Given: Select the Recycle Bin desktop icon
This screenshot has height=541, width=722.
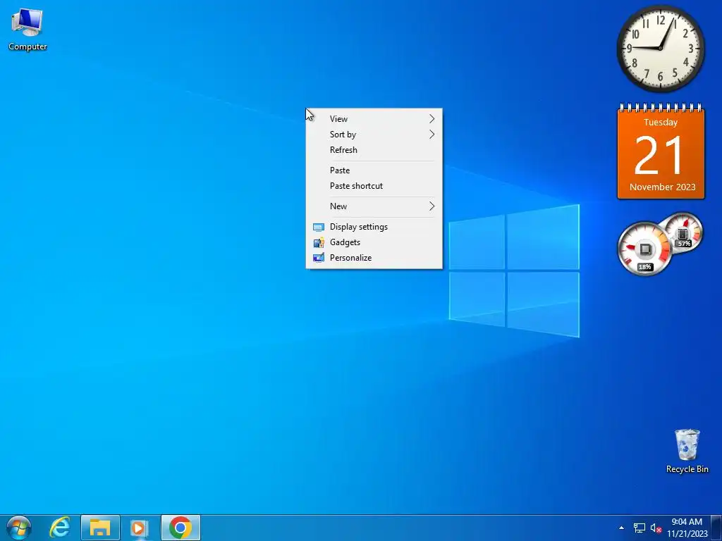Looking at the screenshot, I should 687,451.
